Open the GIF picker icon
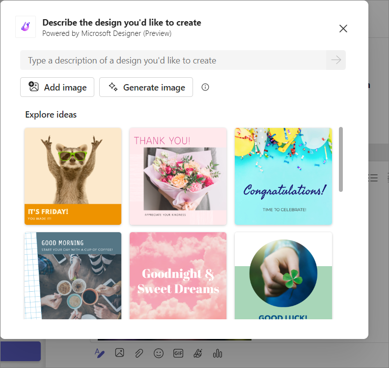 click(178, 353)
